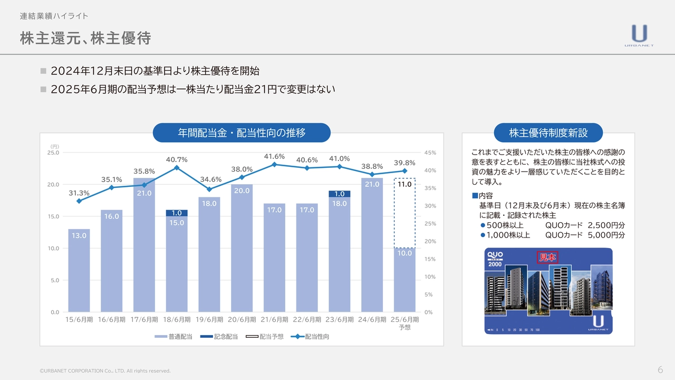Select the 配当予想 legend swatch

252,336
